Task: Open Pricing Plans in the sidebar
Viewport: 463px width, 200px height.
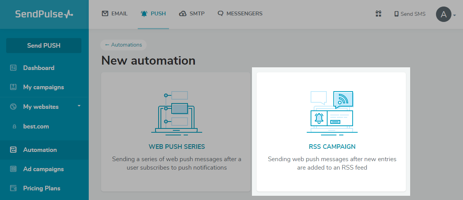Action: (x=42, y=188)
